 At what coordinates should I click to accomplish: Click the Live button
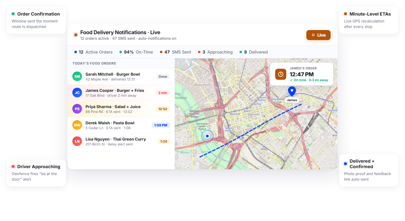tap(318, 35)
